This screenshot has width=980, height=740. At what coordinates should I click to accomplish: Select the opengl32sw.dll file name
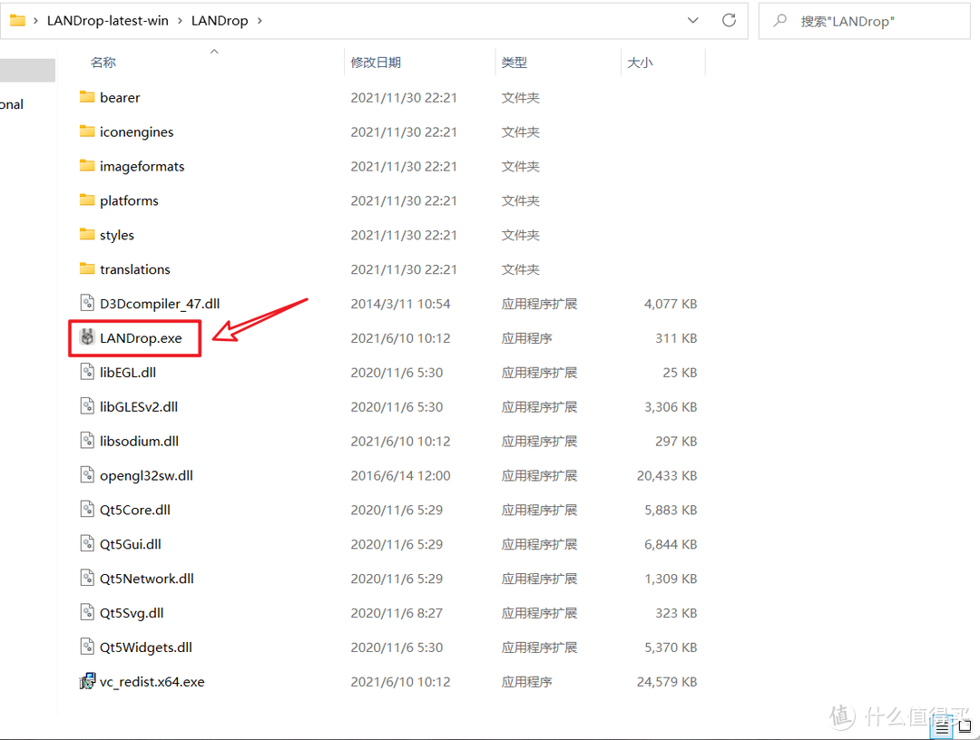point(146,475)
